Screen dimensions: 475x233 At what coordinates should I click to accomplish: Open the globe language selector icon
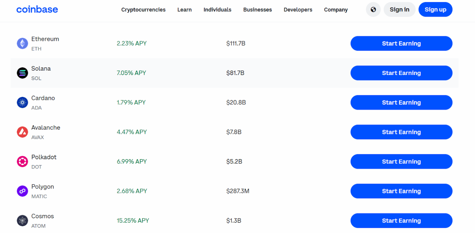[x=373, y=10]
